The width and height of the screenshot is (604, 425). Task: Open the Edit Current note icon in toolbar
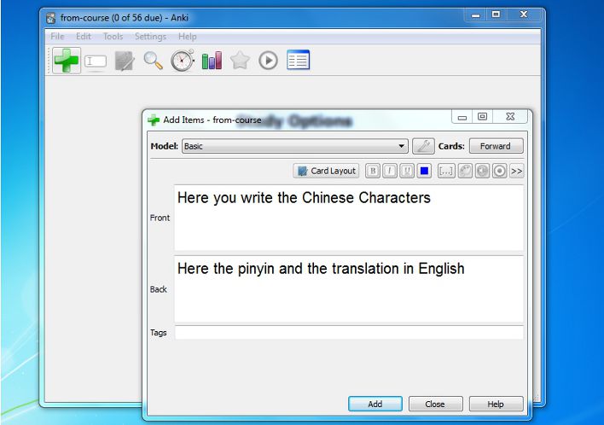coord(125,61)
